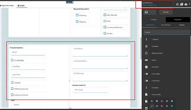Image resolution: width=191 pixels, height=110 pixels.
Task: Click into the Model field
Action: pyautogui.click(x=28, y=53)
